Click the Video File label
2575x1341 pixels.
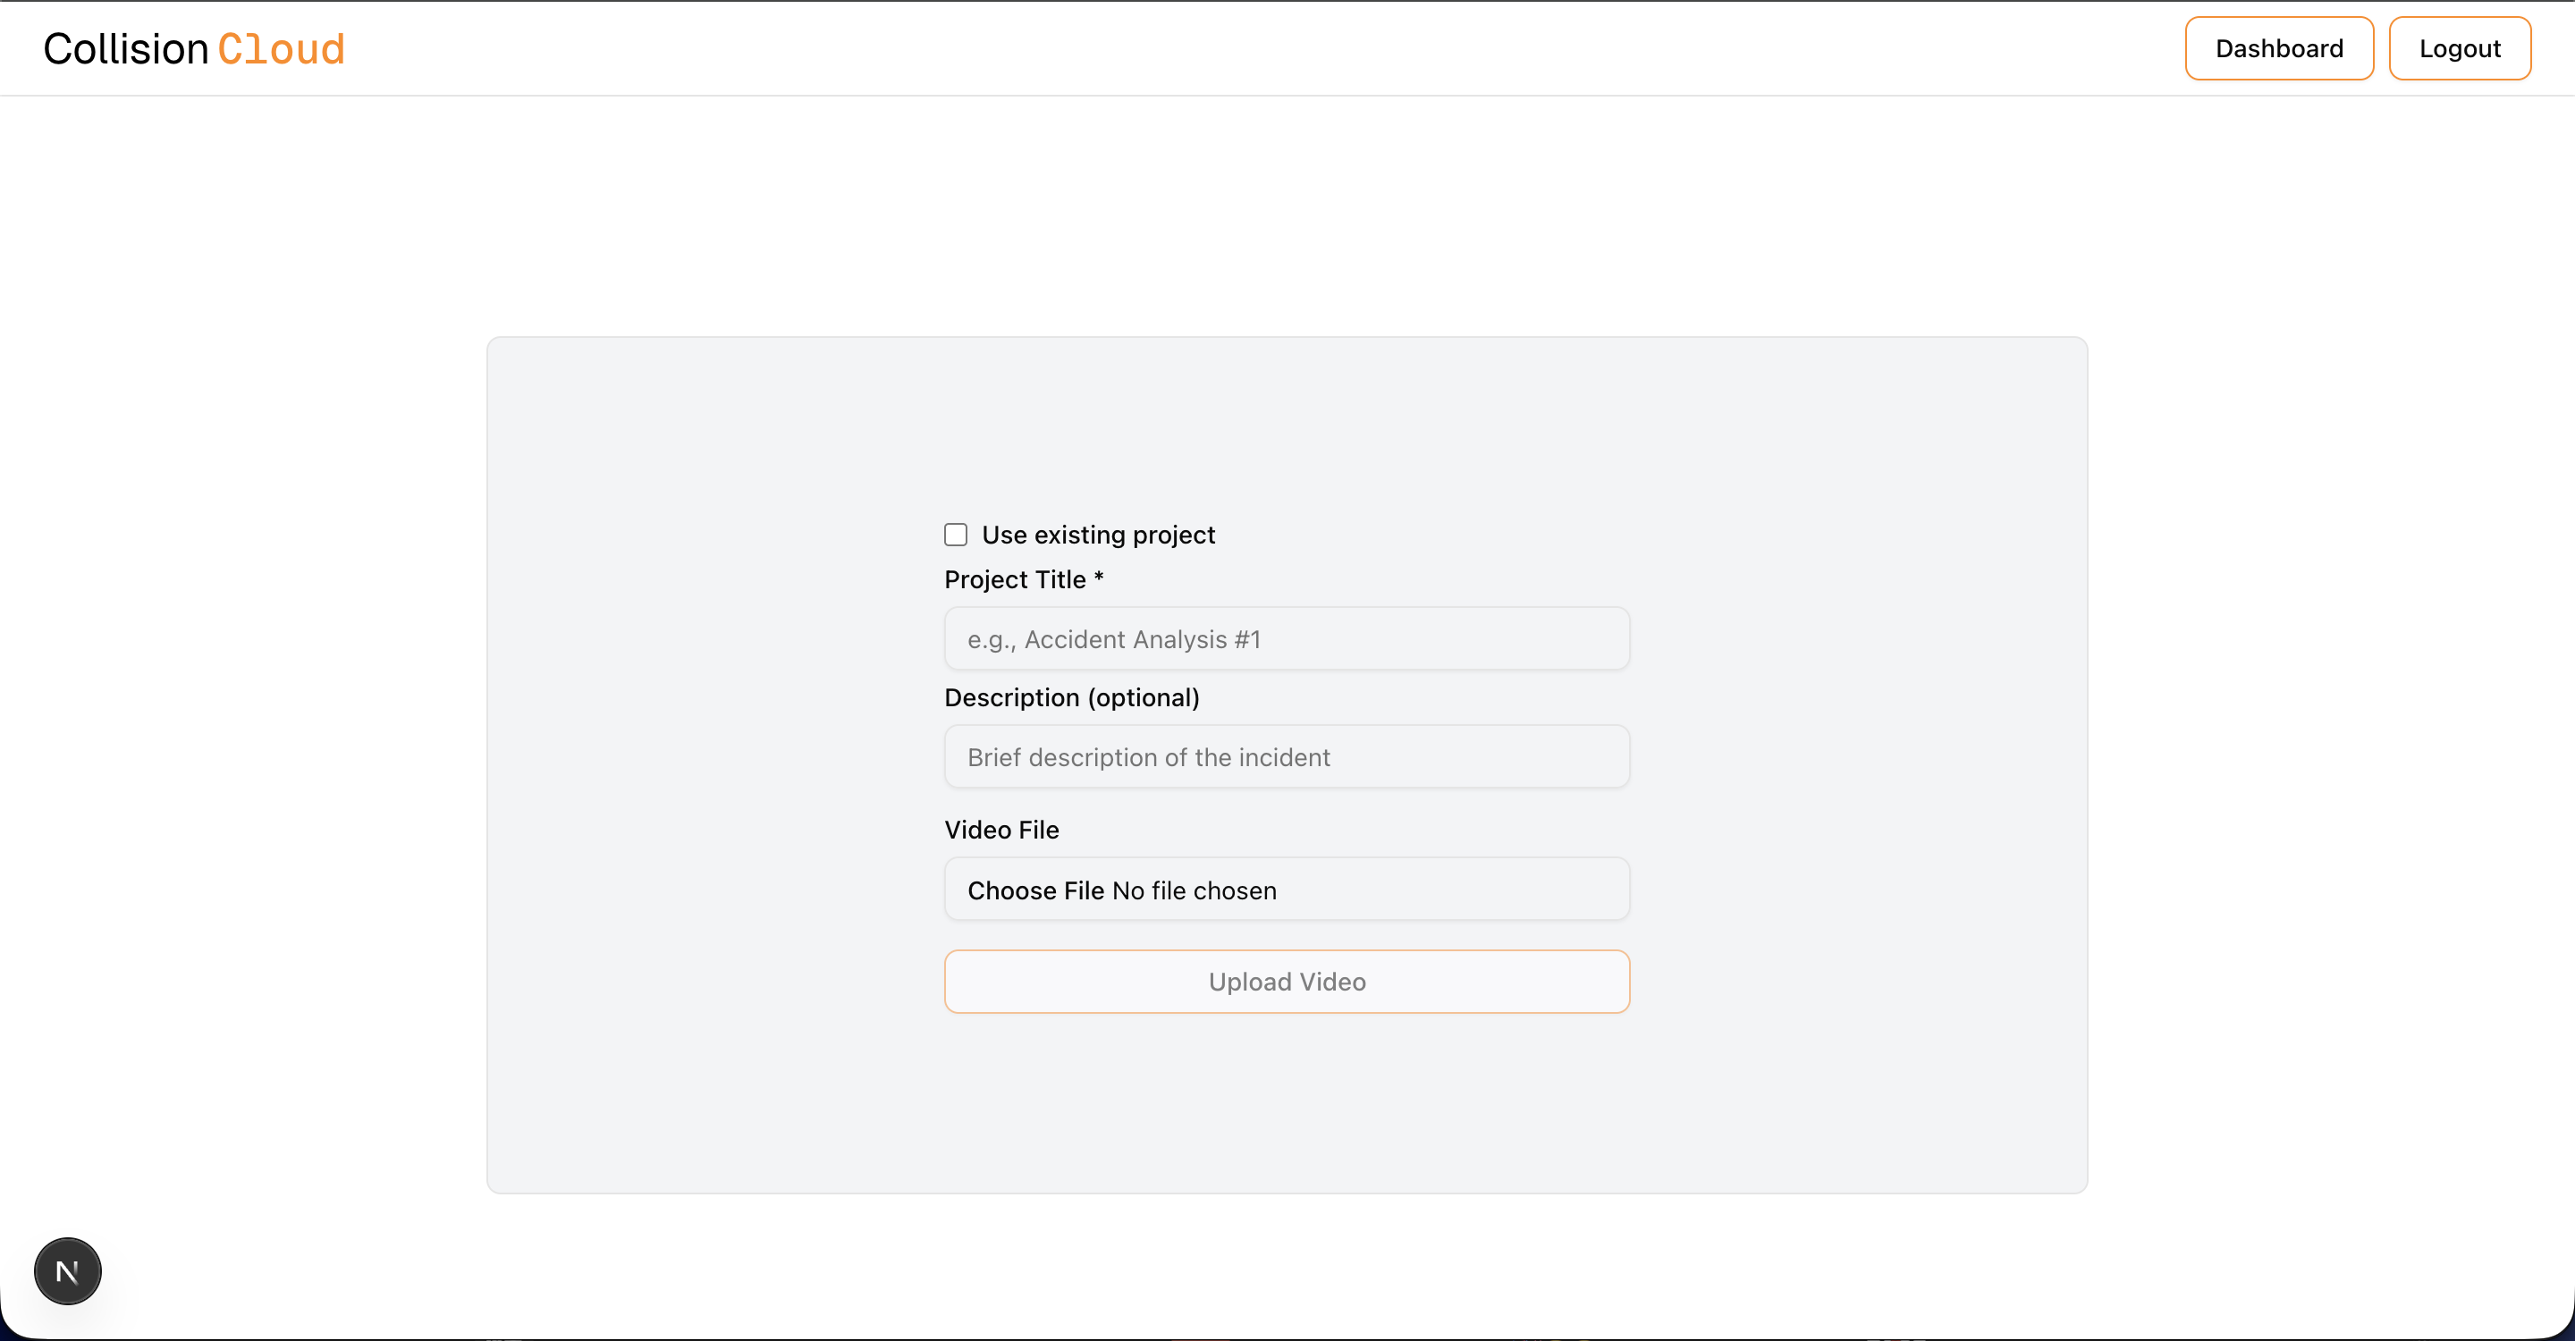pyautogui.click(x=1001, y=830)
